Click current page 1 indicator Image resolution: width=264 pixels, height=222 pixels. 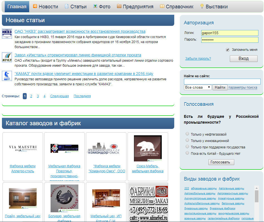[25, 96]
